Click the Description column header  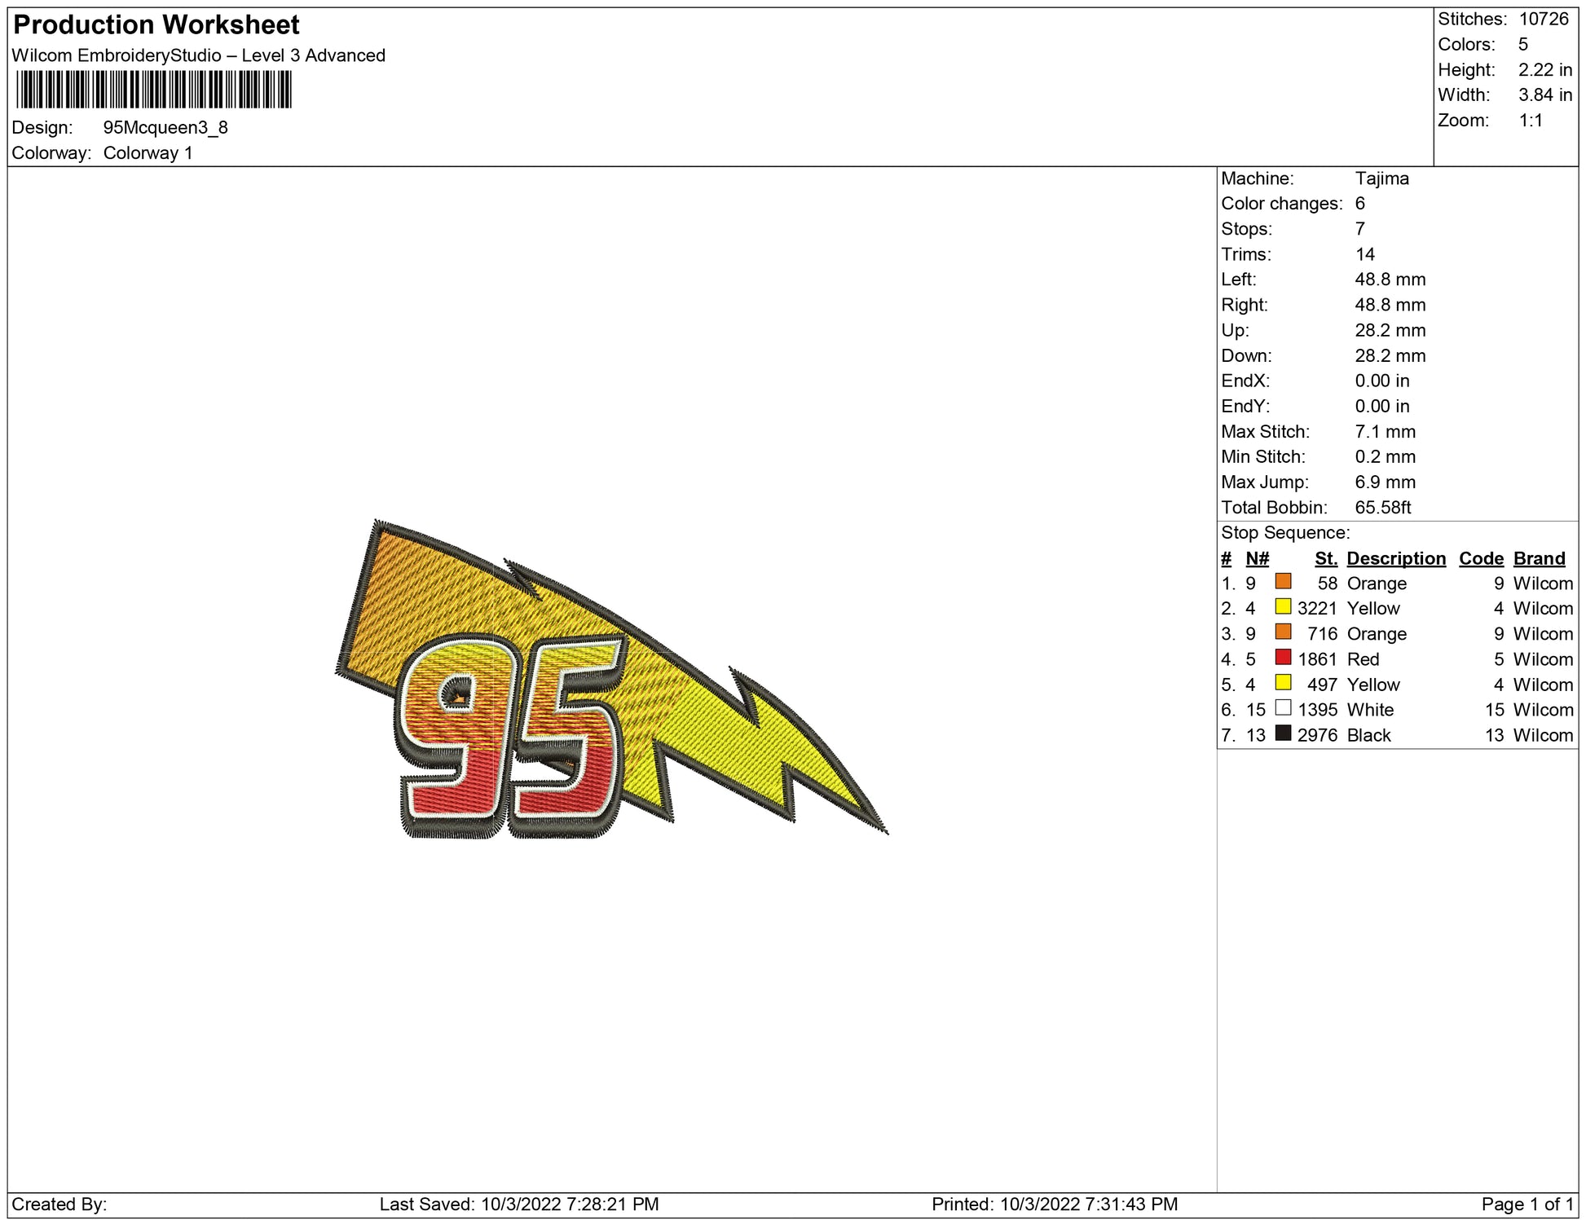tap(1395, 558)
